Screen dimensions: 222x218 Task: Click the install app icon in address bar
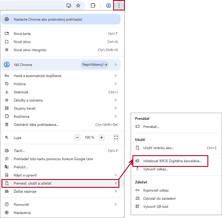69,6
